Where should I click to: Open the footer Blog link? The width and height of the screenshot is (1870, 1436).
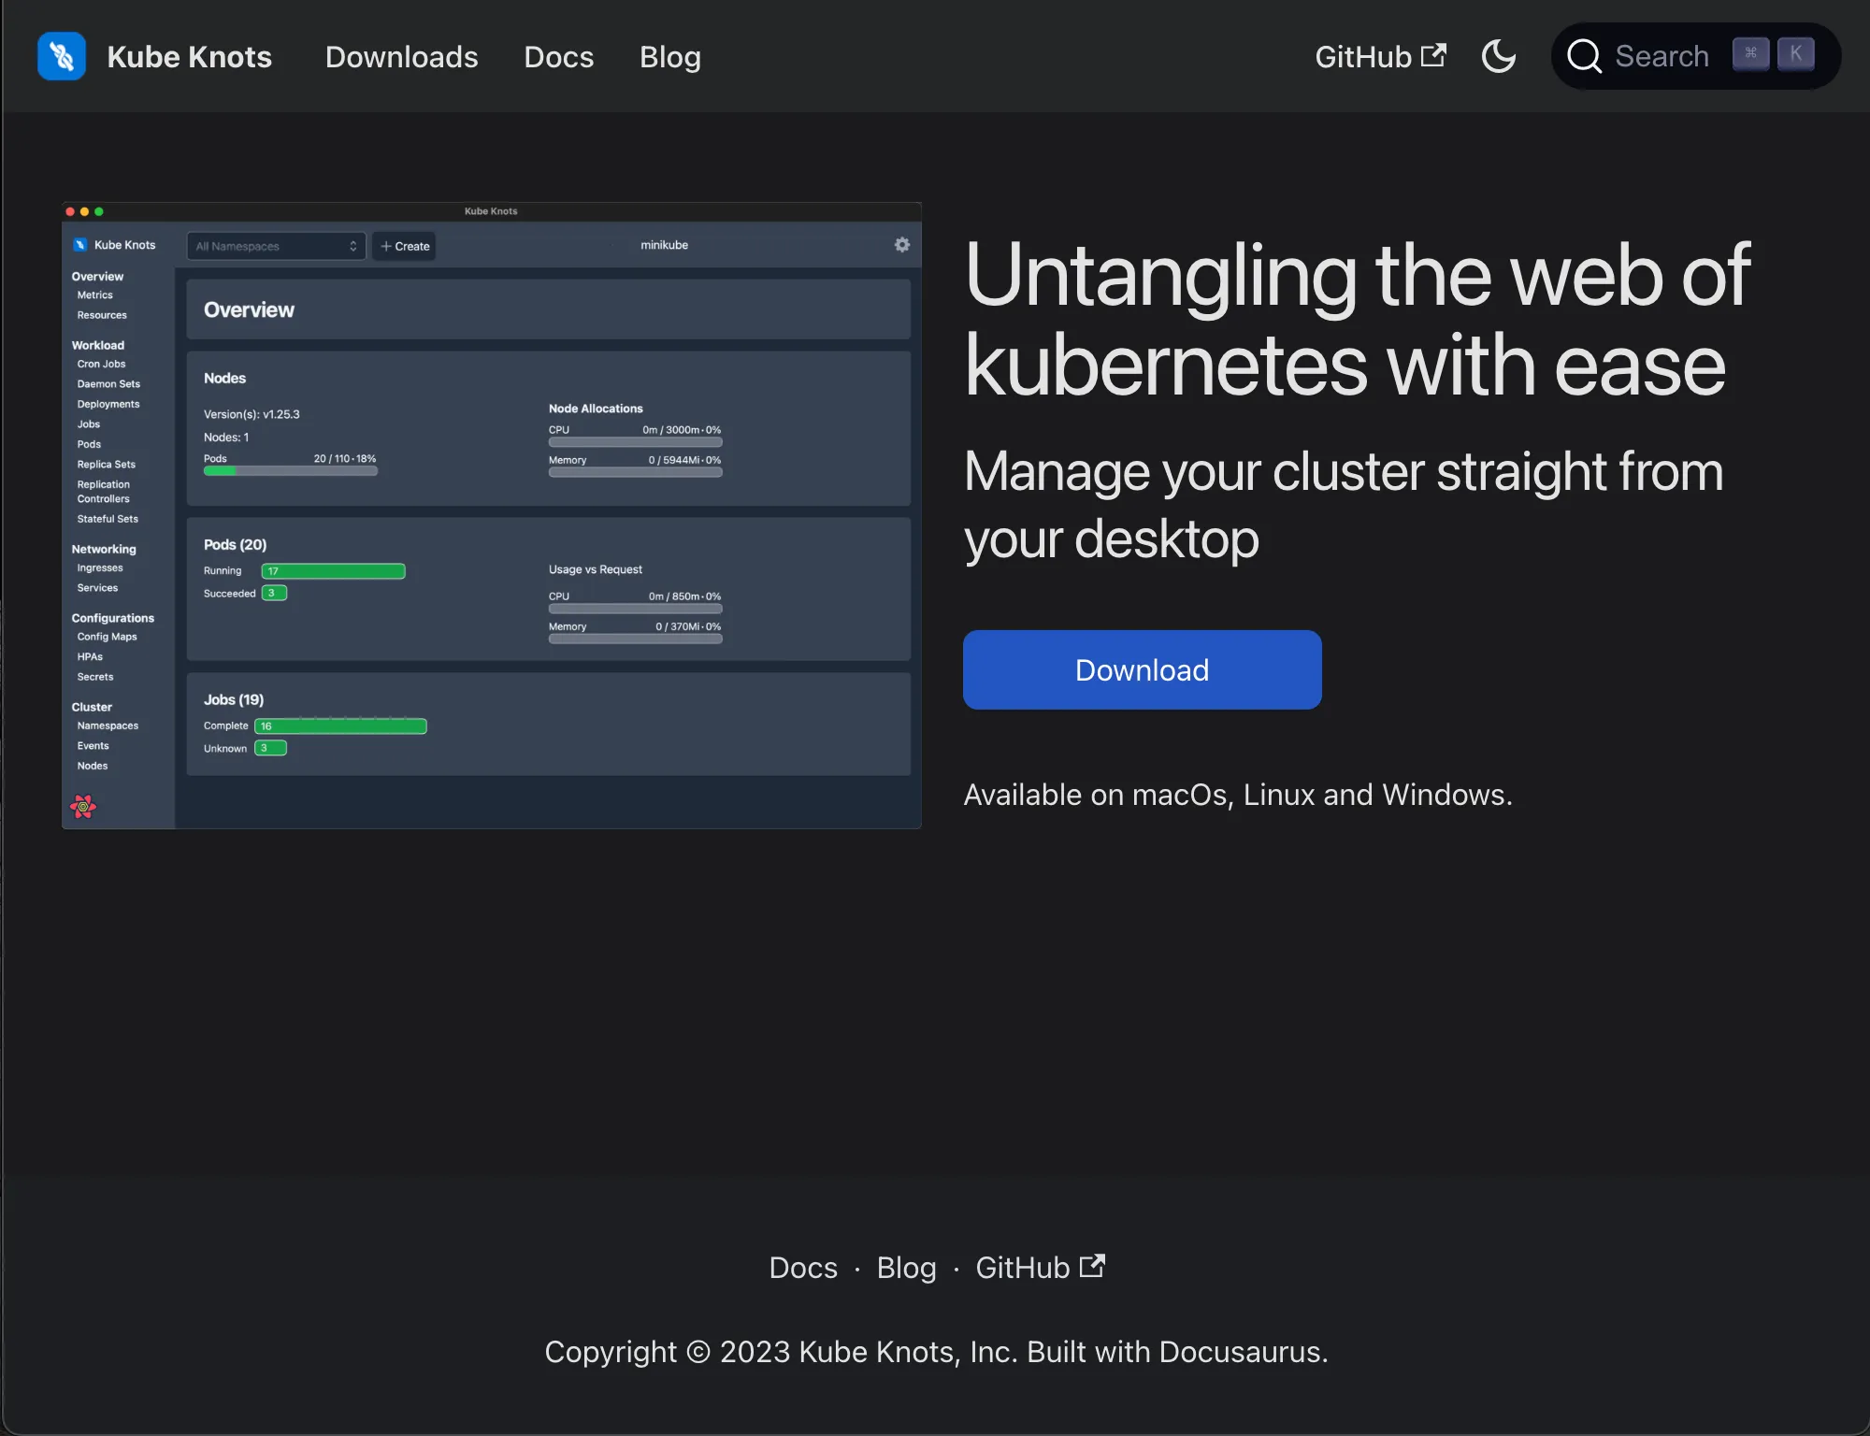coord(906,1268)
